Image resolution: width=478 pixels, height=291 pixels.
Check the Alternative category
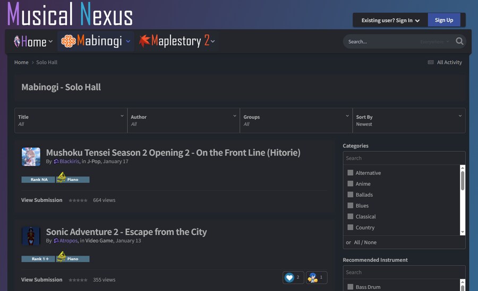coord(351,173)
